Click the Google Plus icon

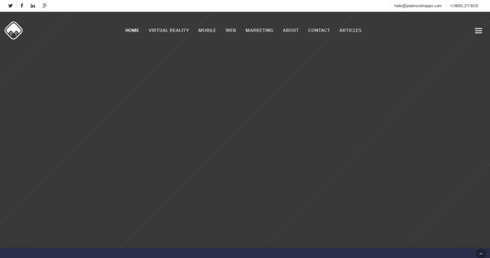44,6
